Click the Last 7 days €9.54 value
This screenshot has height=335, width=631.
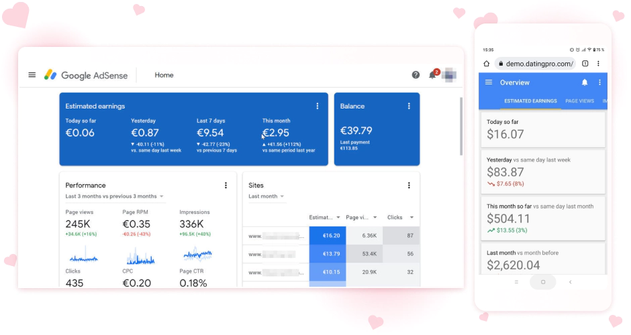click(210, 133)
